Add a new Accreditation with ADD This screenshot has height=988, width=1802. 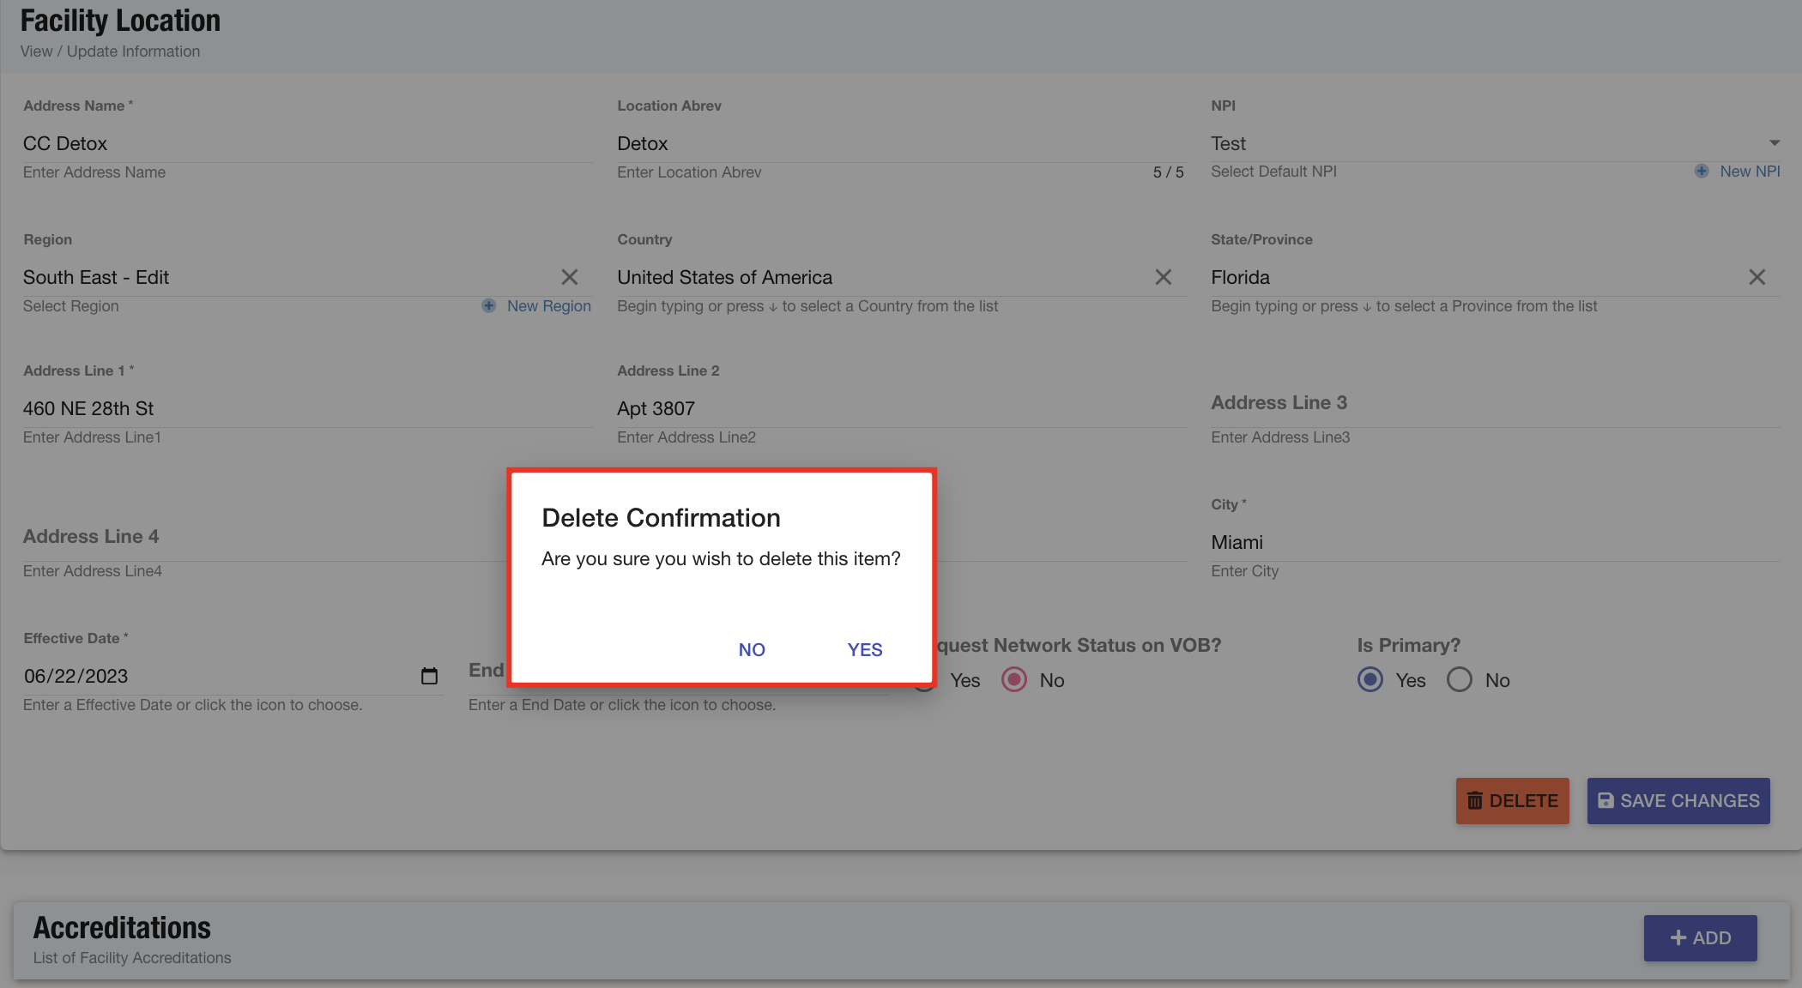(x=1700, y=937)
